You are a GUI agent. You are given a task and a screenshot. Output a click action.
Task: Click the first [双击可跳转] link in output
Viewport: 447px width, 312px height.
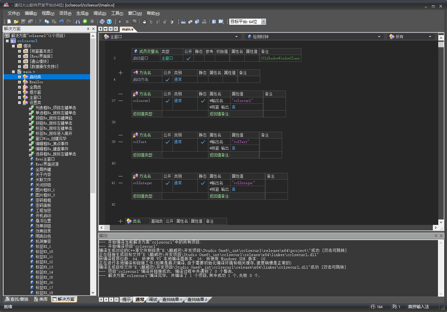coord(334,250)
